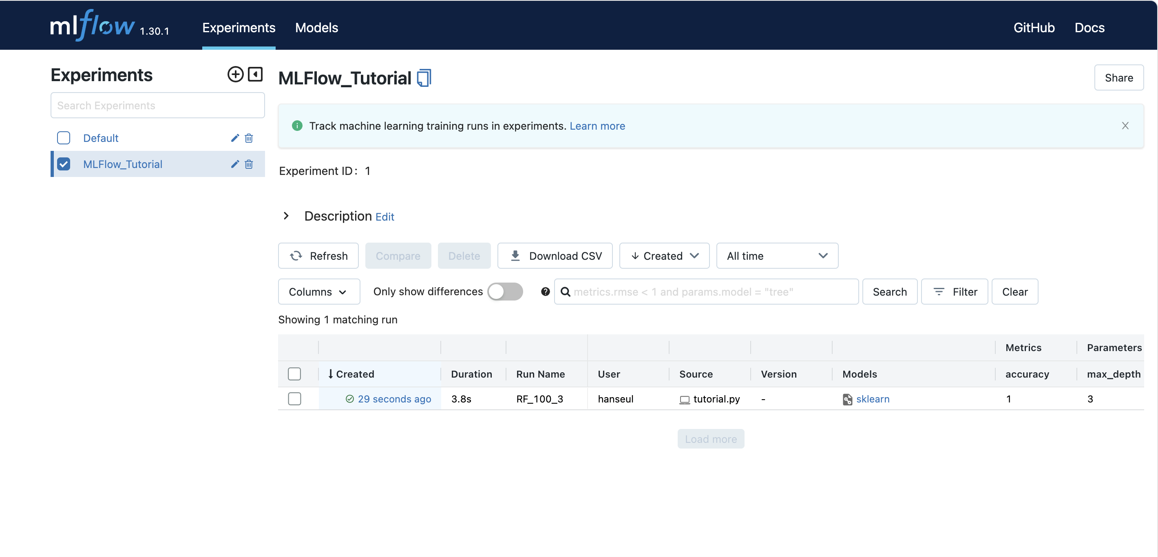Dismiss the tracking info banner
Viewport: 1158px width, 557px height.
pyautogui.click(x=1125, y=126)
